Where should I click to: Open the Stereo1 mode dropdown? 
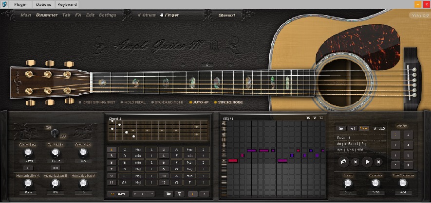click(x=227, y=16)
